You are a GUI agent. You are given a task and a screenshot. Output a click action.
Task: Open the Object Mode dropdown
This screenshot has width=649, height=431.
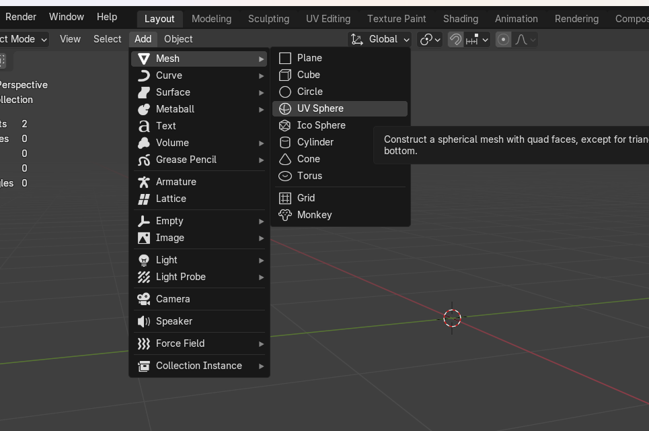click(24, 39)
